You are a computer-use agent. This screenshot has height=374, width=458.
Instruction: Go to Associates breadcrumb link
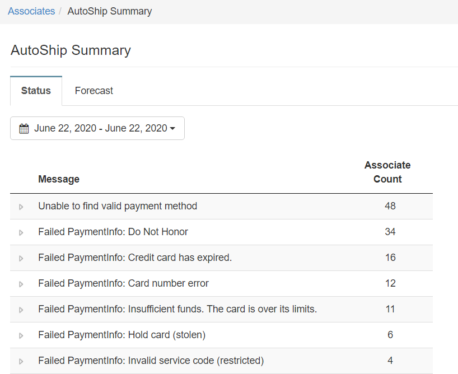[x=31, y=11]
